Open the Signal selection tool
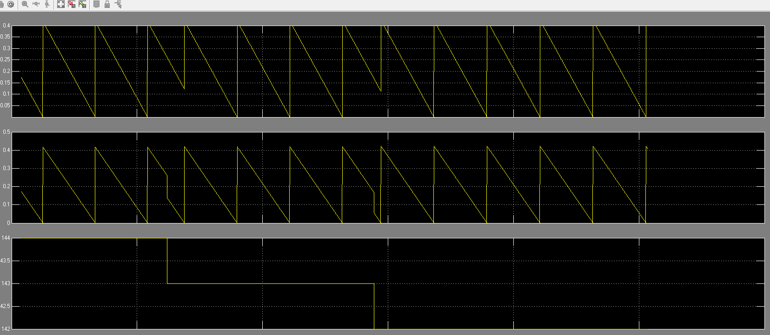770x335 pixels. click(x=118, y=4)
